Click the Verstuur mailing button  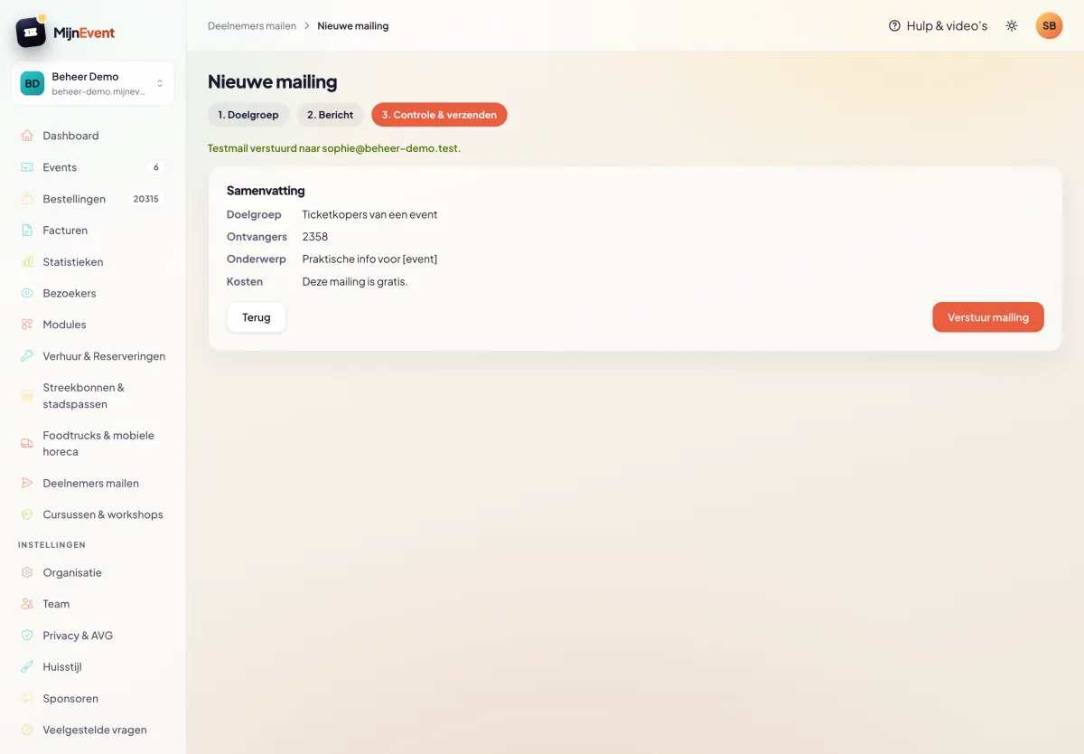tap(988, 317)
